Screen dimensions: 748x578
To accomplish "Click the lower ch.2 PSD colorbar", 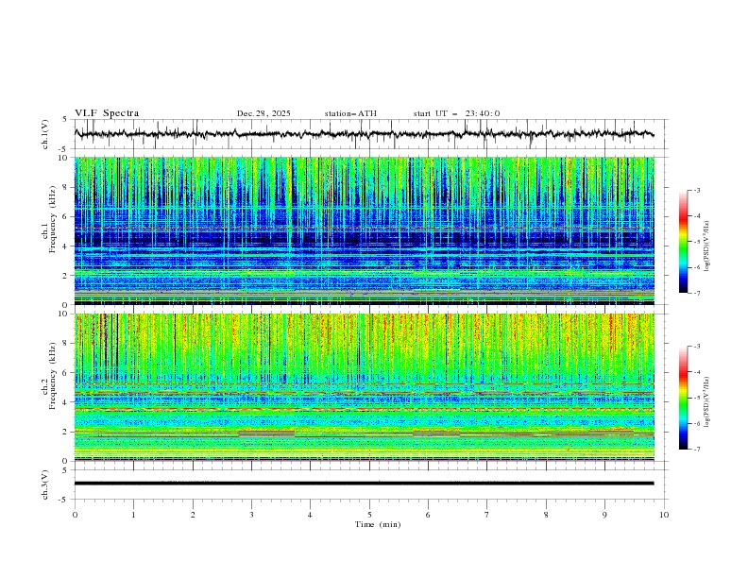I will [x=683, y=398].
